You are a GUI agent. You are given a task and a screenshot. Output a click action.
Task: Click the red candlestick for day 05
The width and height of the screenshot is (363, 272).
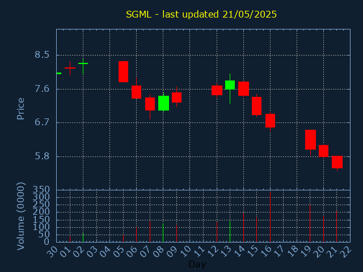click(x=123, y=72)
